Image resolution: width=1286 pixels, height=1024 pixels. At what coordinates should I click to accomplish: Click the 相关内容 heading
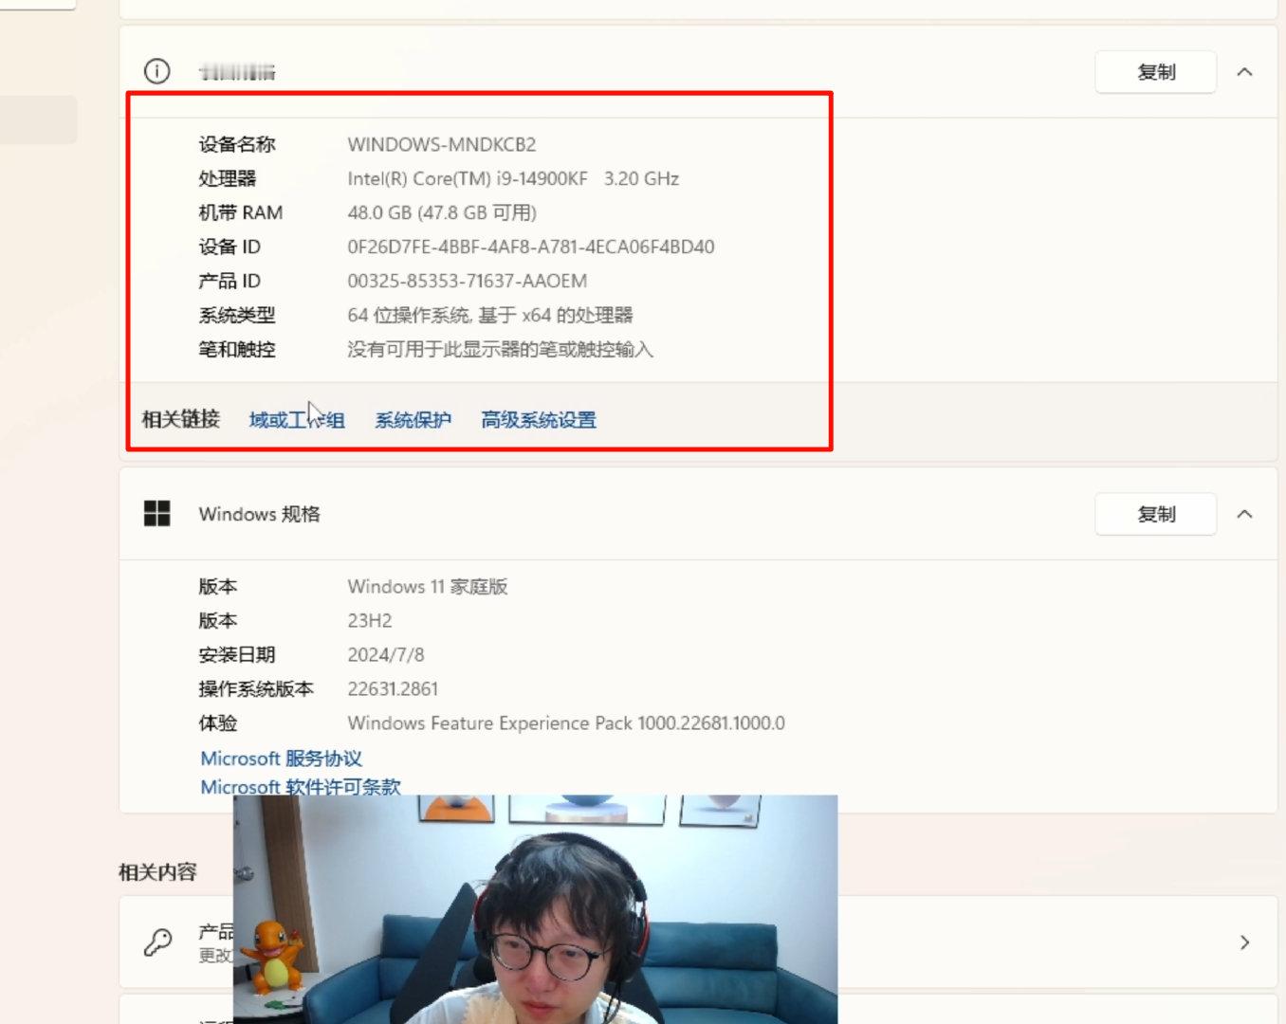pos(157,871)
